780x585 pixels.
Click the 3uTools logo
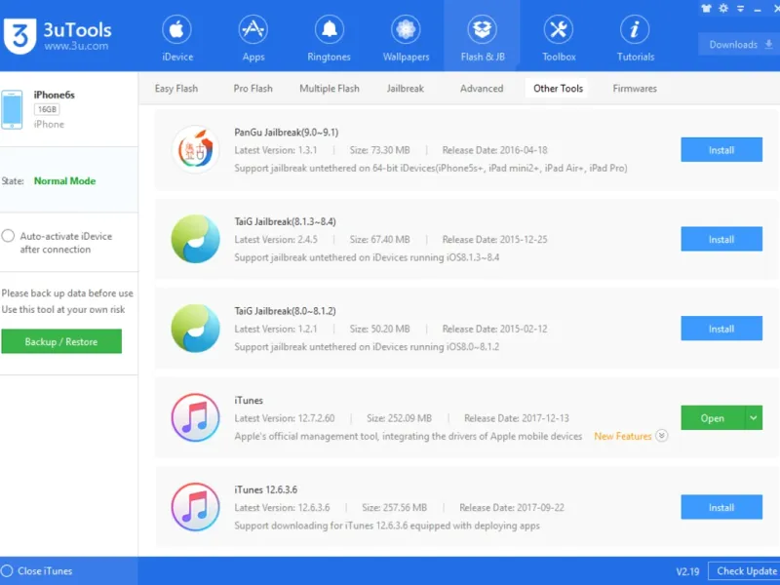tap(19, 36)
